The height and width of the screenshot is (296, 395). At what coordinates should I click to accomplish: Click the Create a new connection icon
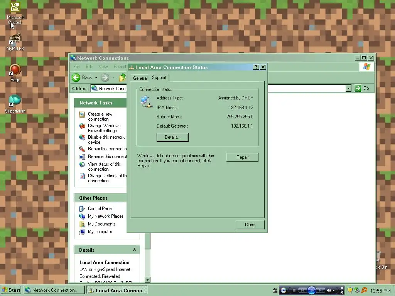[x=82, y=114]
